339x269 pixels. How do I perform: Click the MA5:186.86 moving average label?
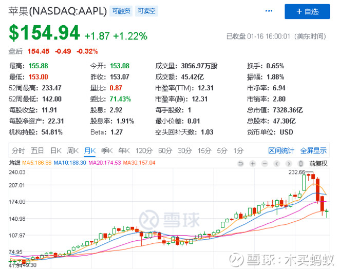pyautogui.click(x=37, y=163)
